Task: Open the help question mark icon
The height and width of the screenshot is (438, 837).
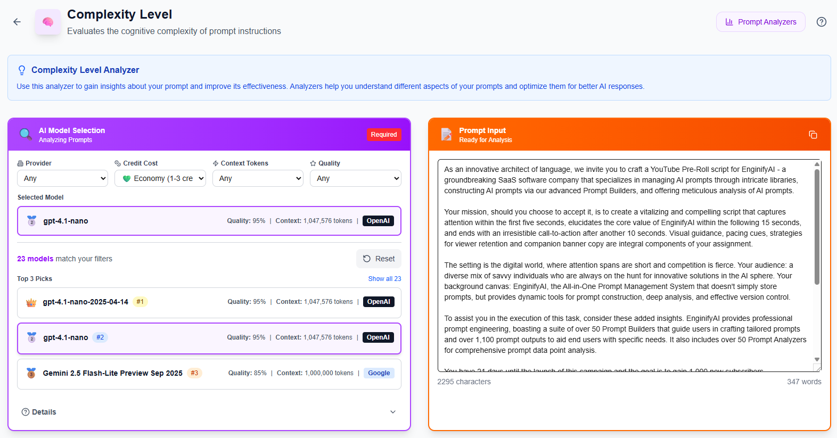Action: (x=822, y=22)
